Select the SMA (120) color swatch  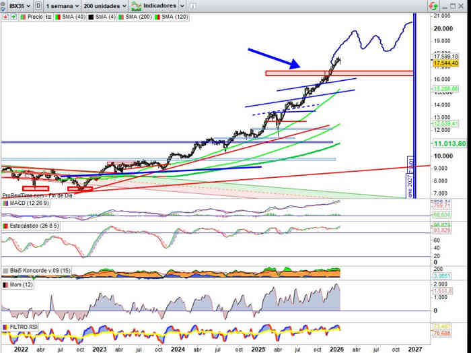[x=157, y=18]
